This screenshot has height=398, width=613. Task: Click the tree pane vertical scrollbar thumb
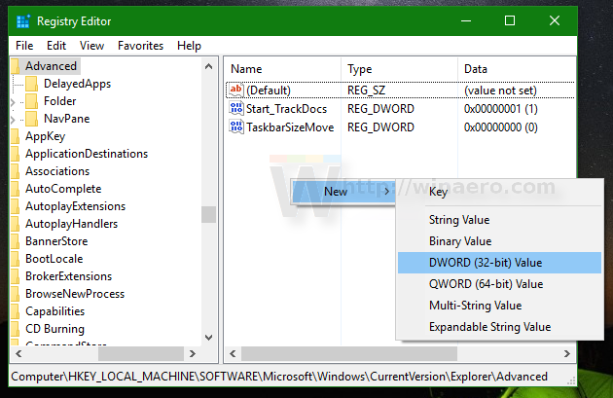click(x=209, y=214)
